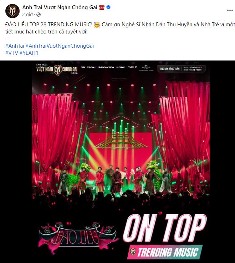Image resolution: width=235 pixels, height=263 pixels.
Task: Click the Universal logo on the poster
Action: click(x=146, y=68)
